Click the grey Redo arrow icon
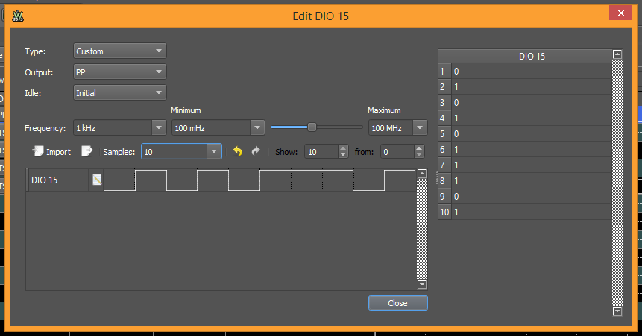This screenshot has height=336, width=642. pos(256,151)
